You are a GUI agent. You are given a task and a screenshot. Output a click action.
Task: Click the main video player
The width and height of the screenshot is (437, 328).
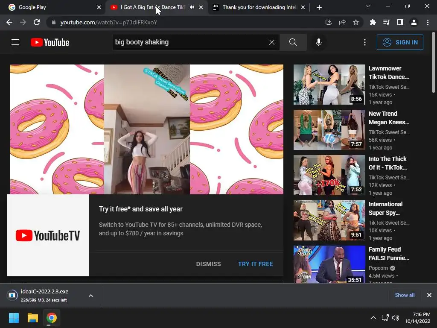tap(147, 129)
